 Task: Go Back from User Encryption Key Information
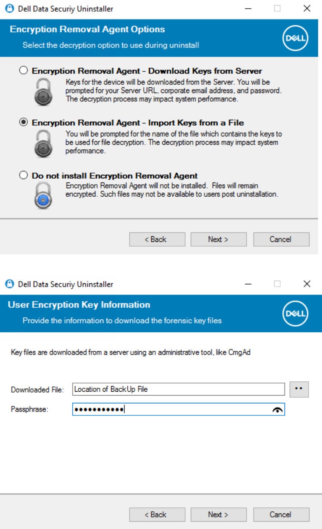157,514
